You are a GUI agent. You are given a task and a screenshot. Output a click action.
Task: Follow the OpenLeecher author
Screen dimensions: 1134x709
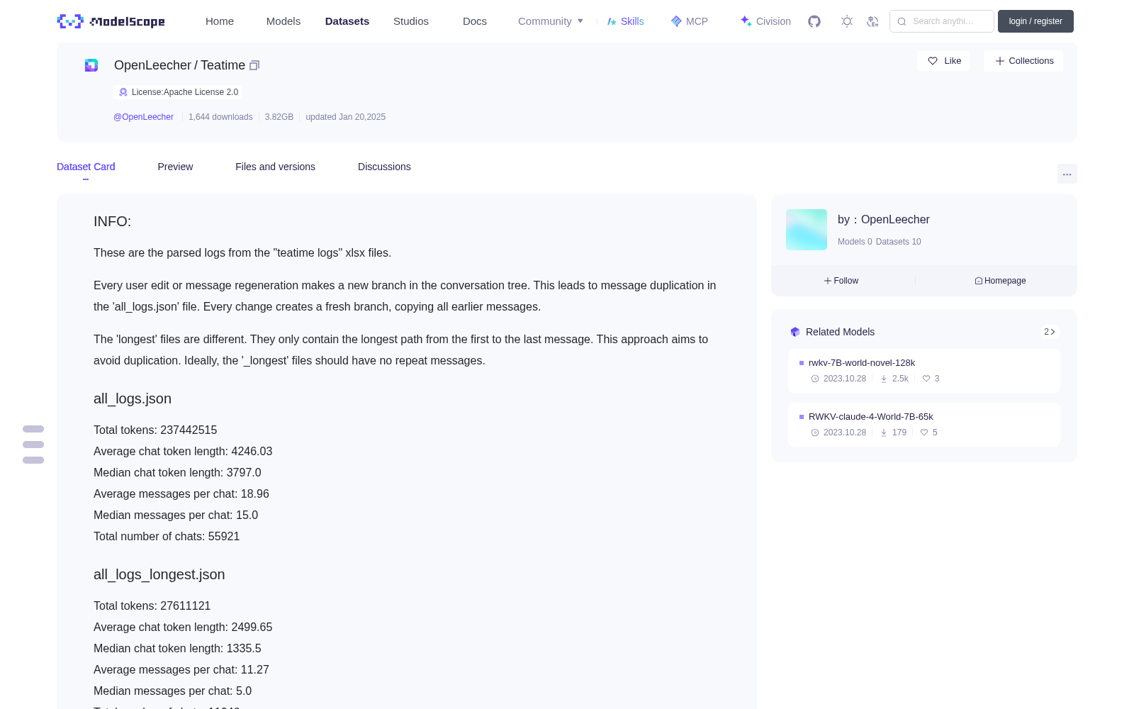[841, 281]
